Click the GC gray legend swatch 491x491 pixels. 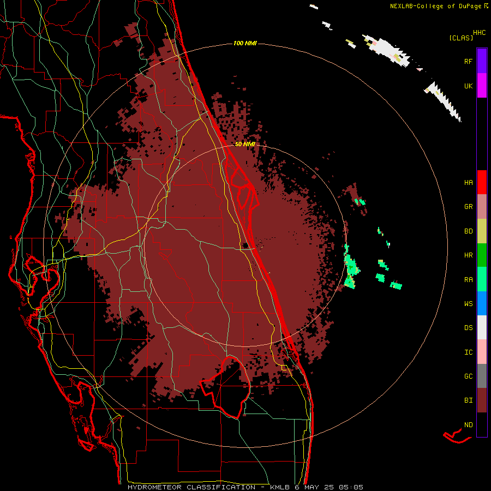click(482, 376)
